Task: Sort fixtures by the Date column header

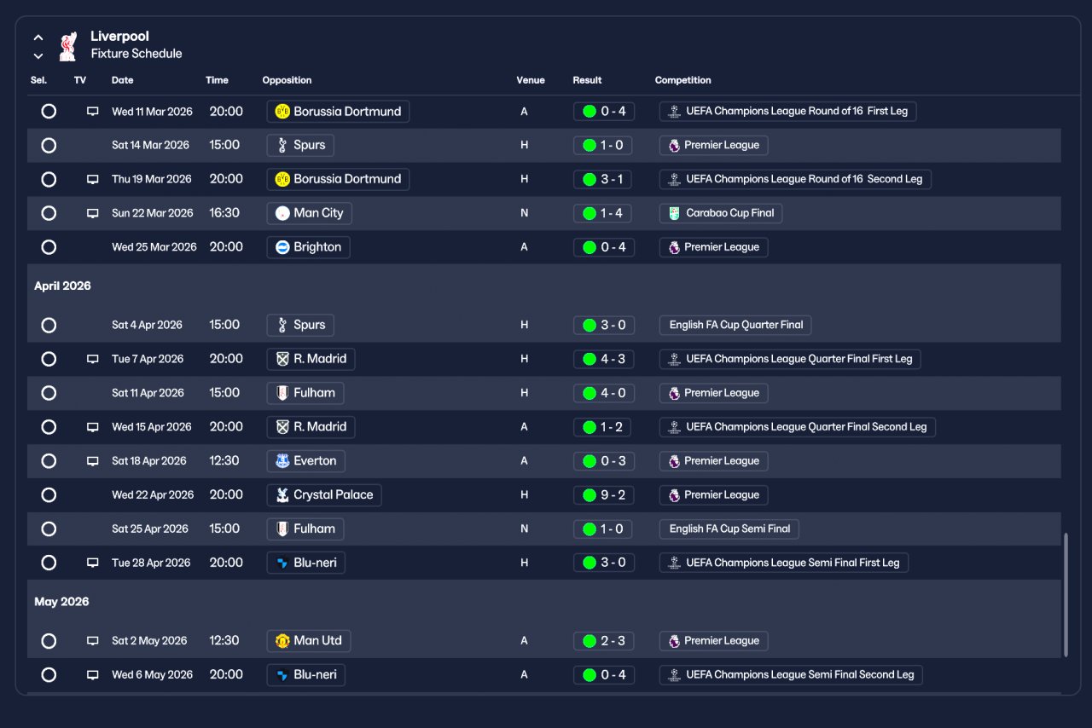Action: click(x=123, y=81)
